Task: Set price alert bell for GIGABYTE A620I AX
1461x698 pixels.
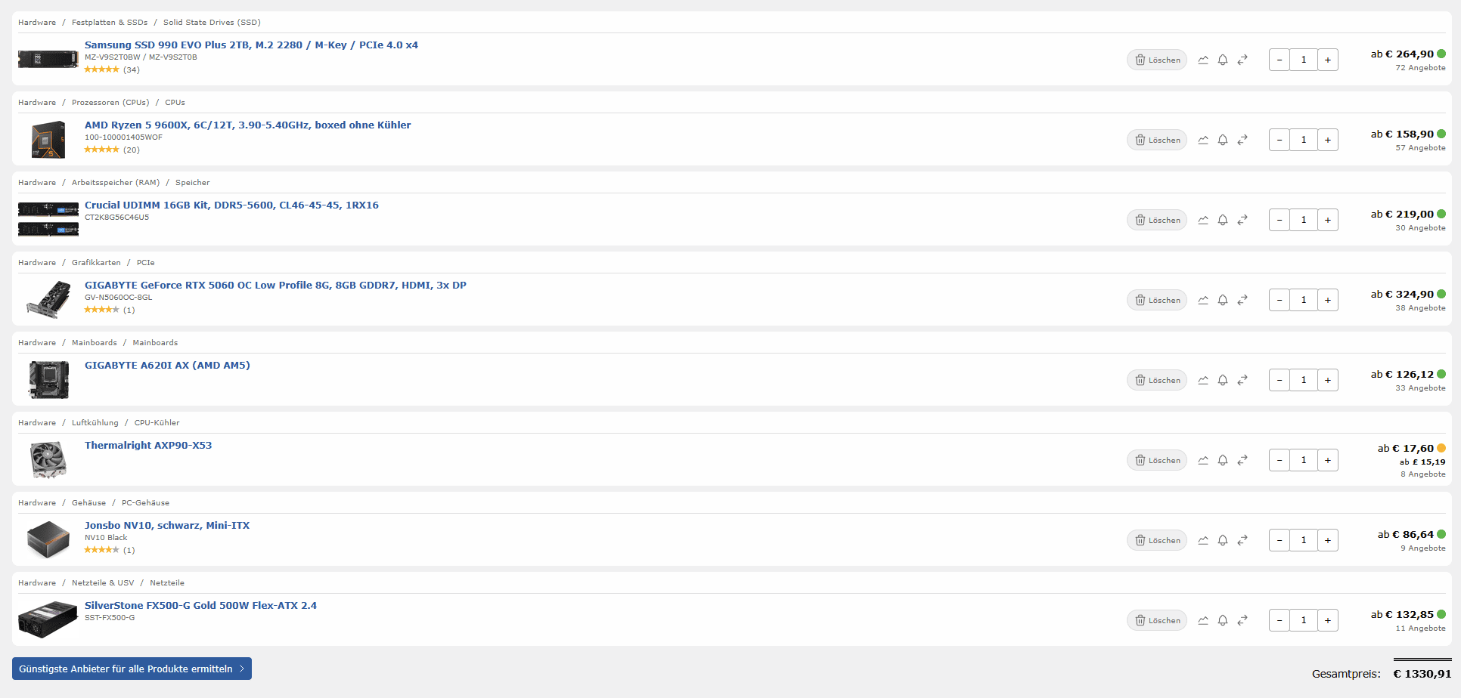Action: pos(1223,380)
